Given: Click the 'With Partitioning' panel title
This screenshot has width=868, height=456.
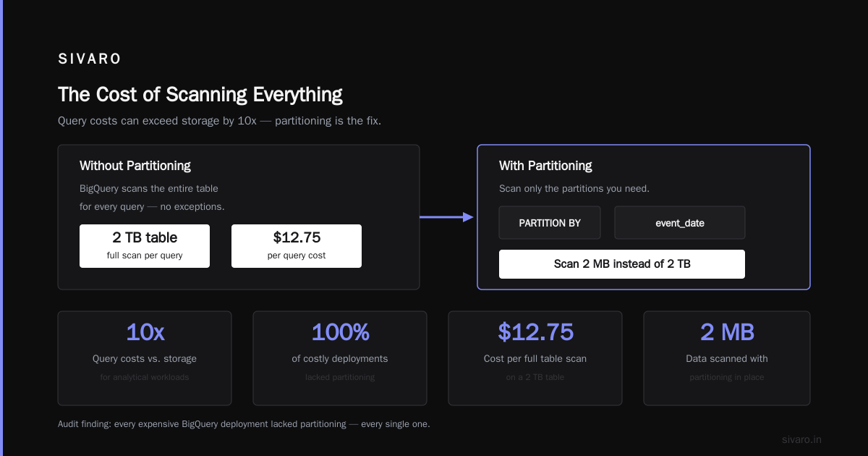Looking at the screenshot, I should point(545,166).
